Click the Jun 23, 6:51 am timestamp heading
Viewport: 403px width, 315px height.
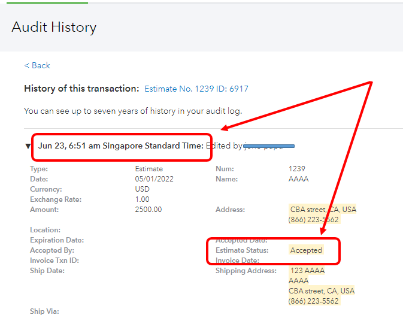[x=120, y=146]
